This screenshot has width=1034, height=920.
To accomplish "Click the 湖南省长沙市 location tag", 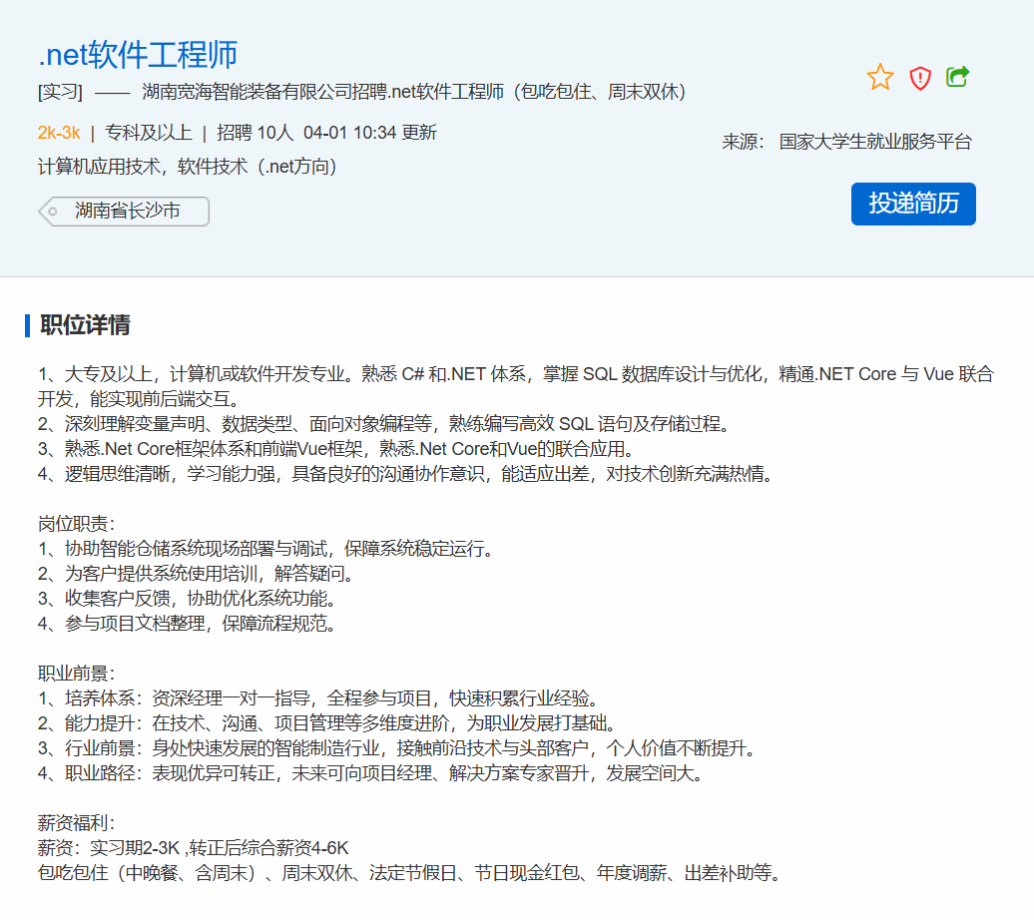I will click(127, 212).
